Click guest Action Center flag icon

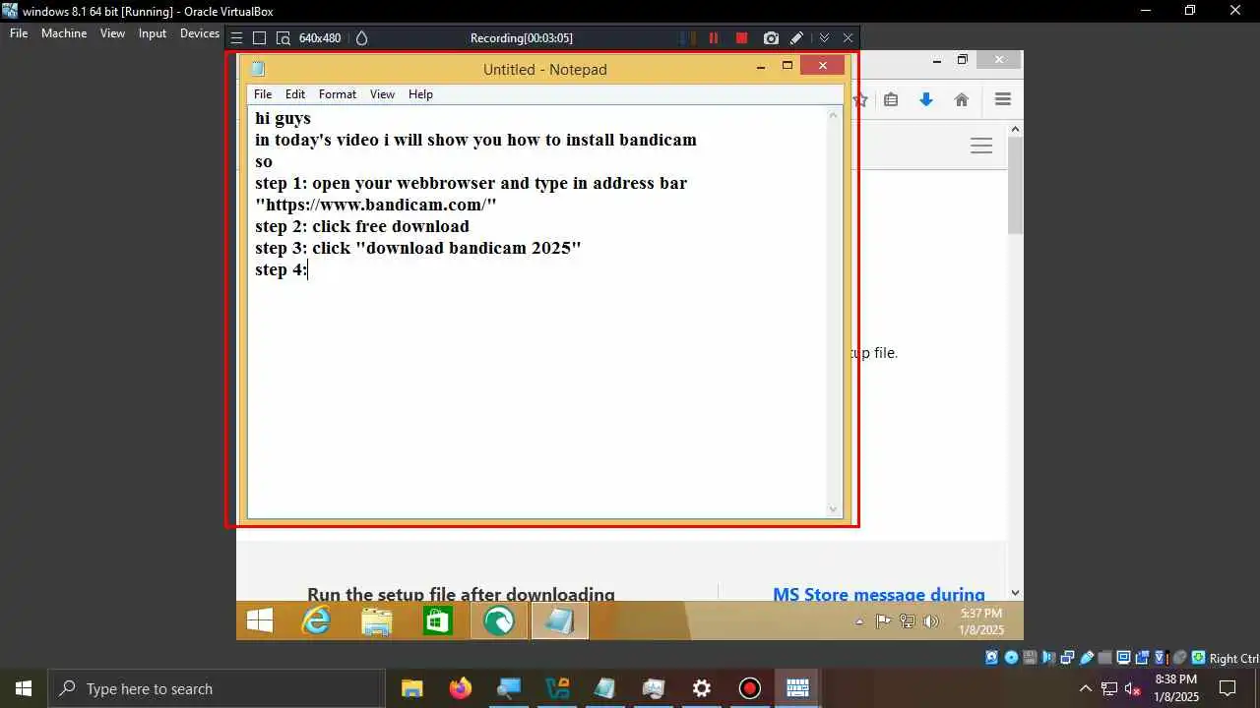[883, 621]
